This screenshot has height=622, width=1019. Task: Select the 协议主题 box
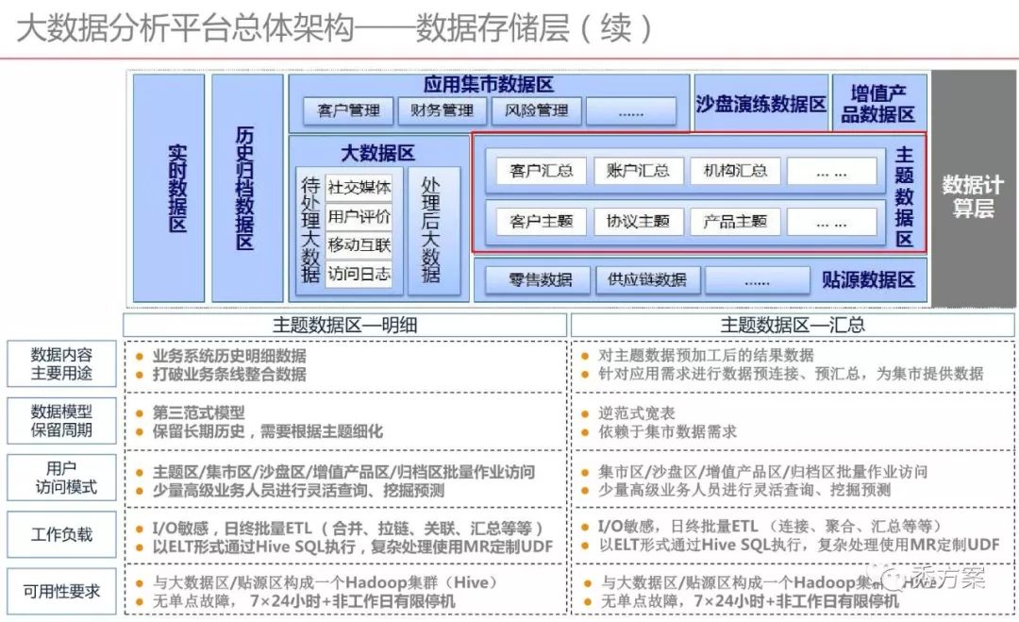click(x=638, y=222)
